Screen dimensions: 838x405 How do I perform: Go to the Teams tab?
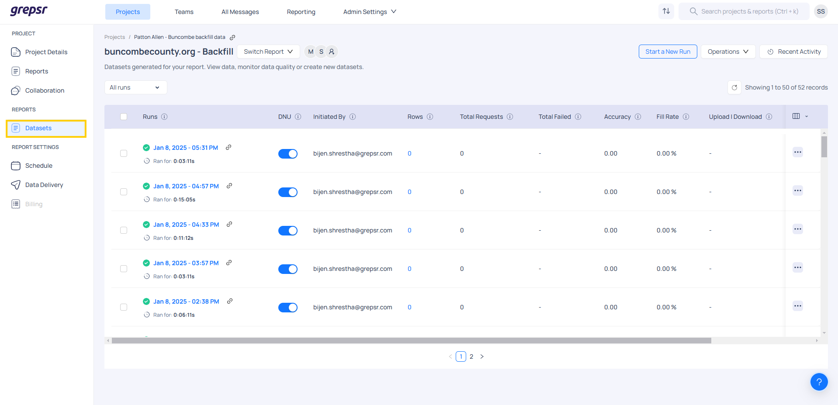tap(184, 12)
